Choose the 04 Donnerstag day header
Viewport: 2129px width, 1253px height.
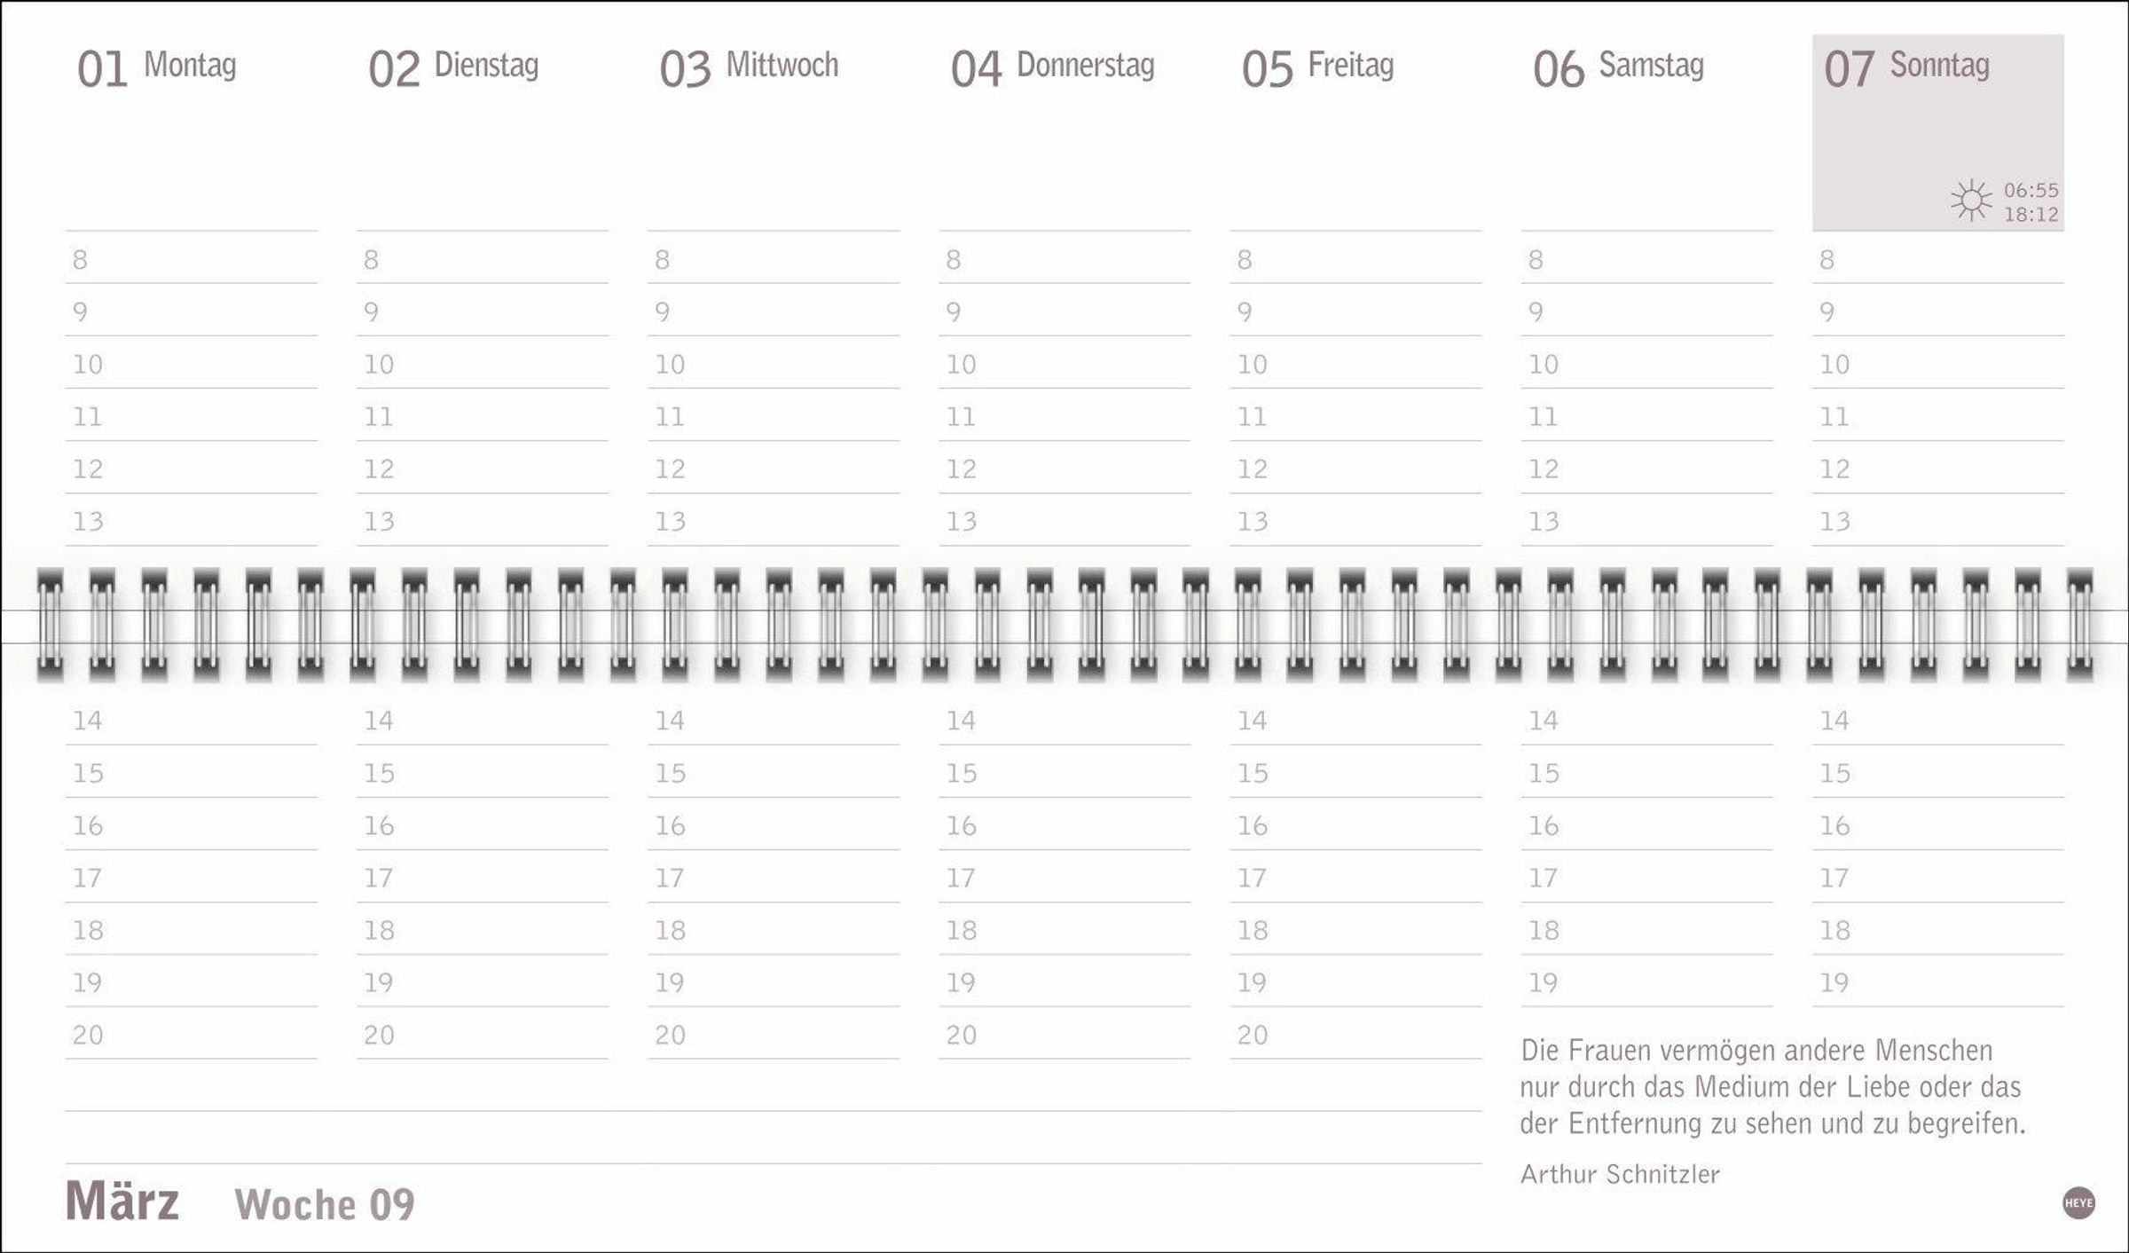pos(1052,67)
